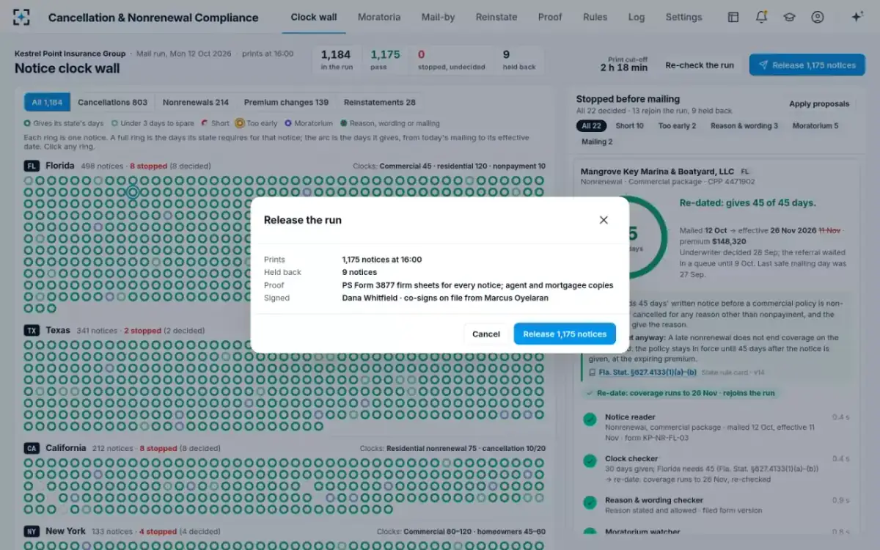Re-check the run
The height and width of the screenshot is (550, 880).
pos(700,65)
